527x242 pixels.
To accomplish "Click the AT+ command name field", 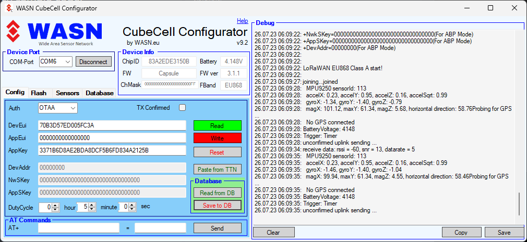I will point(79,228).
